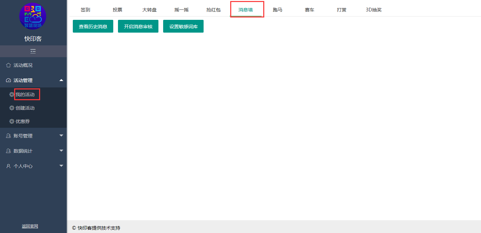Click the home icon beside 活动概况
The width and height of the screenshot is (481, 233).
click(8, 65)
